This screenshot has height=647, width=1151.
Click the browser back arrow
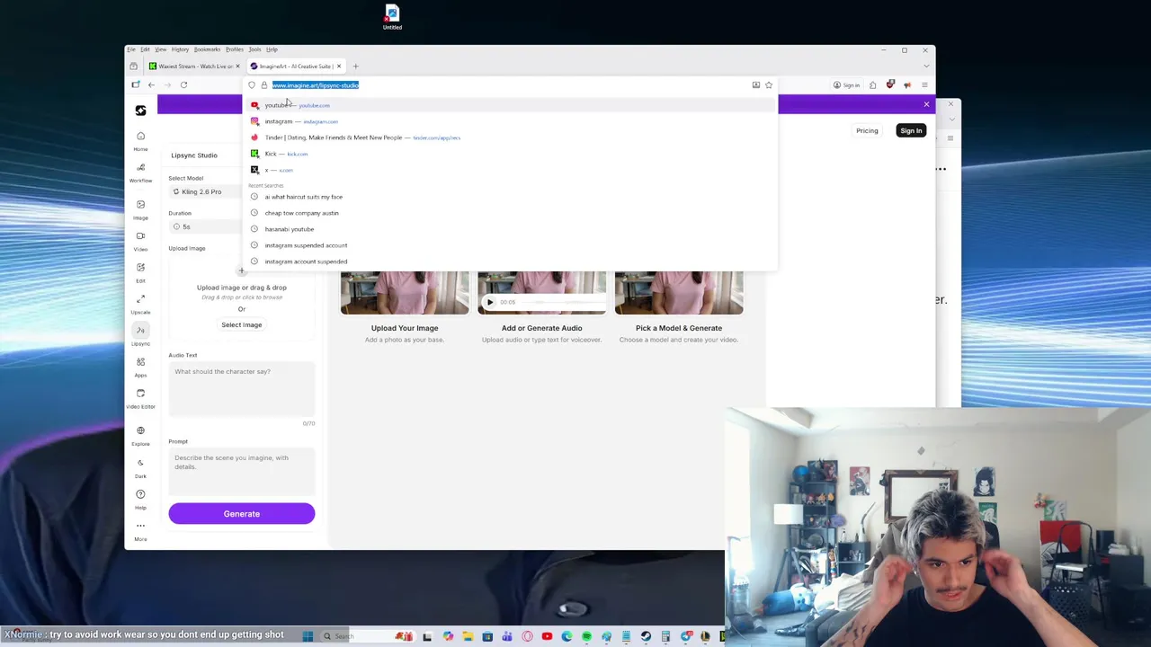click(x=151, y=84)
